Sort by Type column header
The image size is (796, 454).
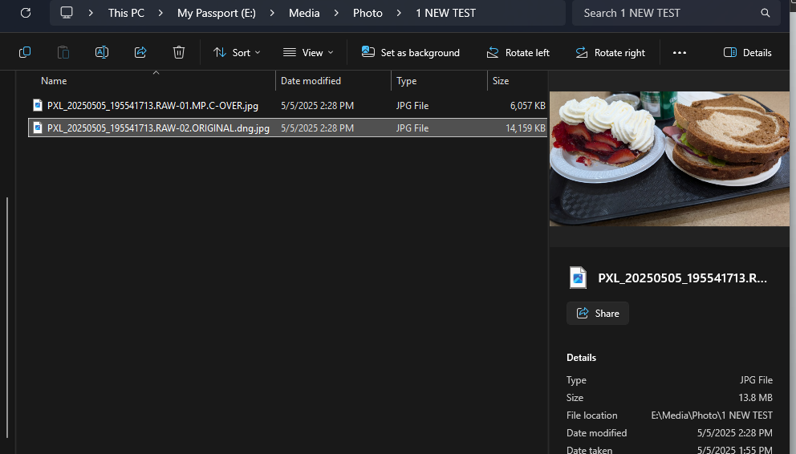(x=406, y=81)
